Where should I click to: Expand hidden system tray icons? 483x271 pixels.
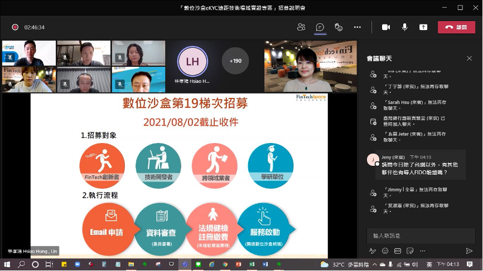pyautogui.click(x=374, y=264)
